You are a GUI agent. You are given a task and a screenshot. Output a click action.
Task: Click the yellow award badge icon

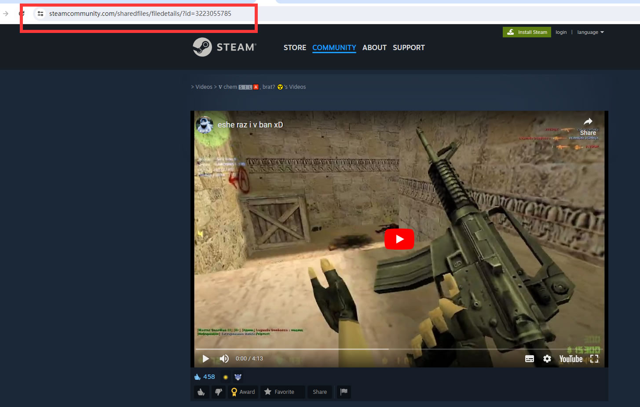click(x=226, y=377)
